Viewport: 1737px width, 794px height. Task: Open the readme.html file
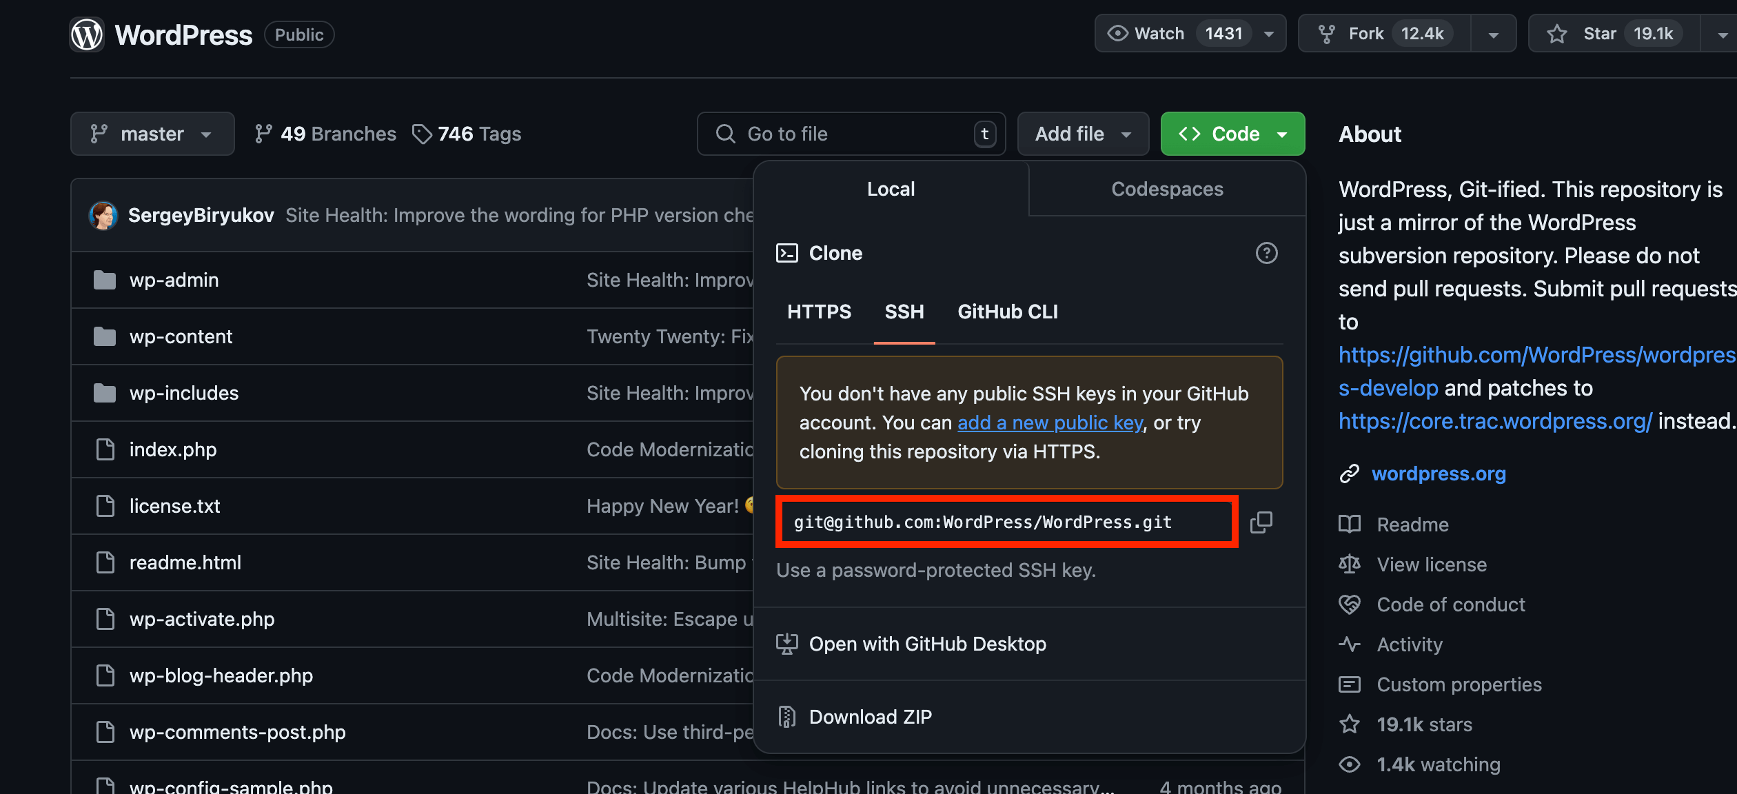tap(185, 562)
